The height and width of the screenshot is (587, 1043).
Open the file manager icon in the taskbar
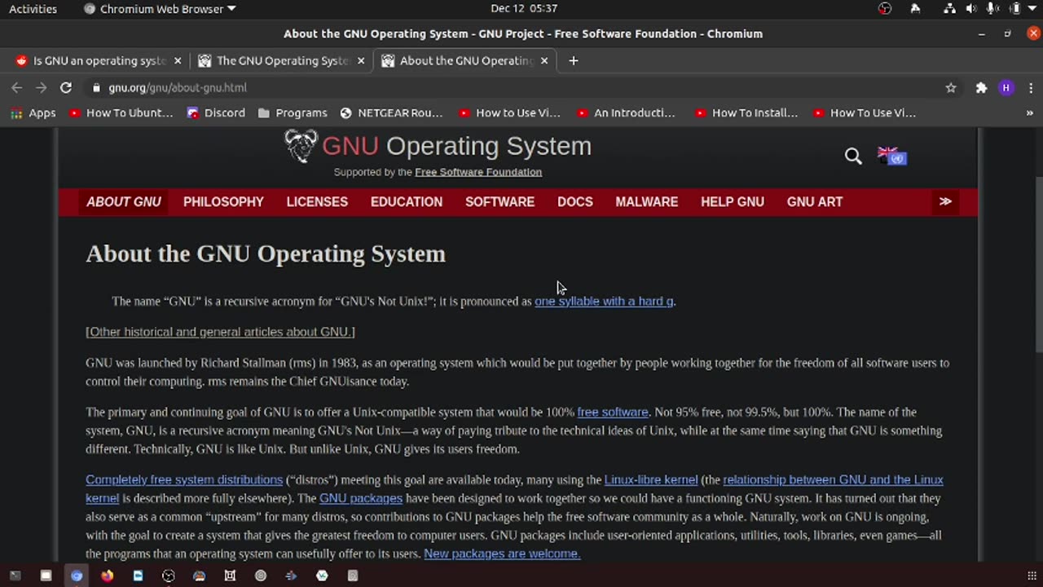tap(46, 576)
